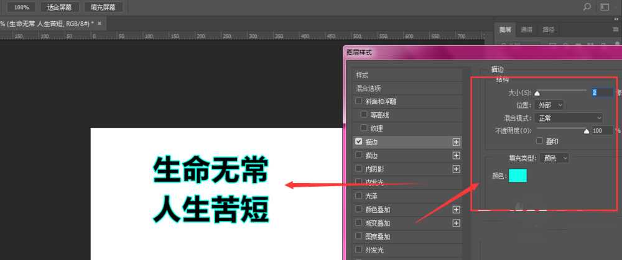This screenshot has height=260, width=622.
Task: Toggle the 叠印 checkbox
Action: [x=539, y=141]
